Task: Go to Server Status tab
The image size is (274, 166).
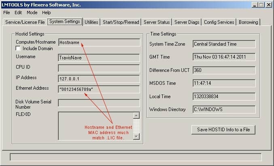Action: click(x=157, y=22)
